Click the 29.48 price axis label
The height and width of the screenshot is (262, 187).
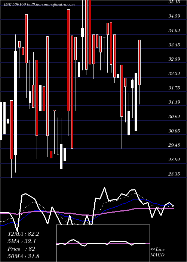pos(174,145)
